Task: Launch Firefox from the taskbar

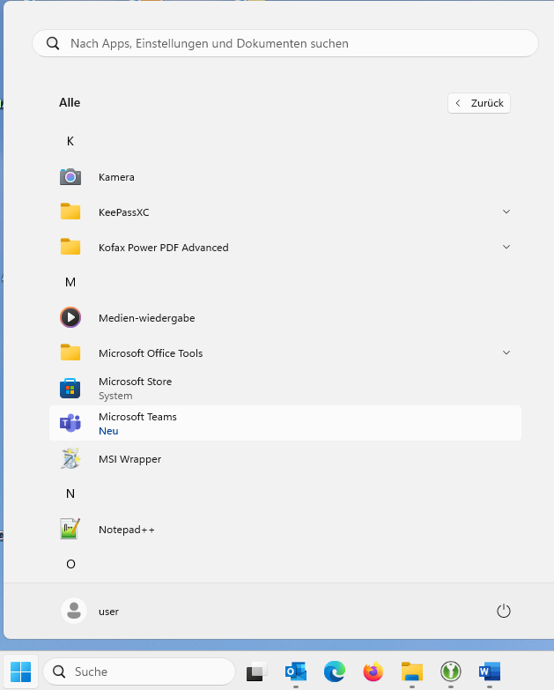Action: click(x=373, y=671)
